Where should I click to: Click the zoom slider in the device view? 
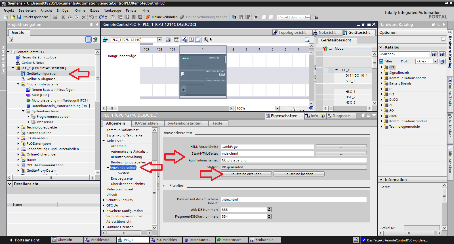point(294,108)
